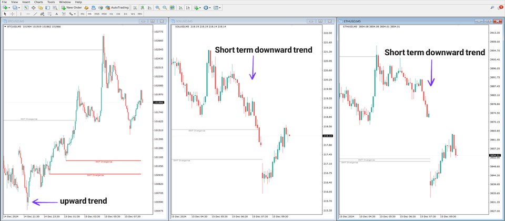The image size is (505, 221).
Task: Open the Tools menu
Action: 51,2
